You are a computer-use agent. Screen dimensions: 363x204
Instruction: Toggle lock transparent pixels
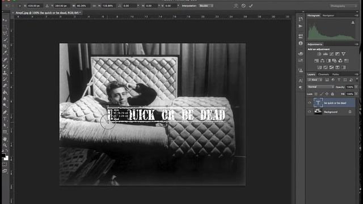[316, 94]
